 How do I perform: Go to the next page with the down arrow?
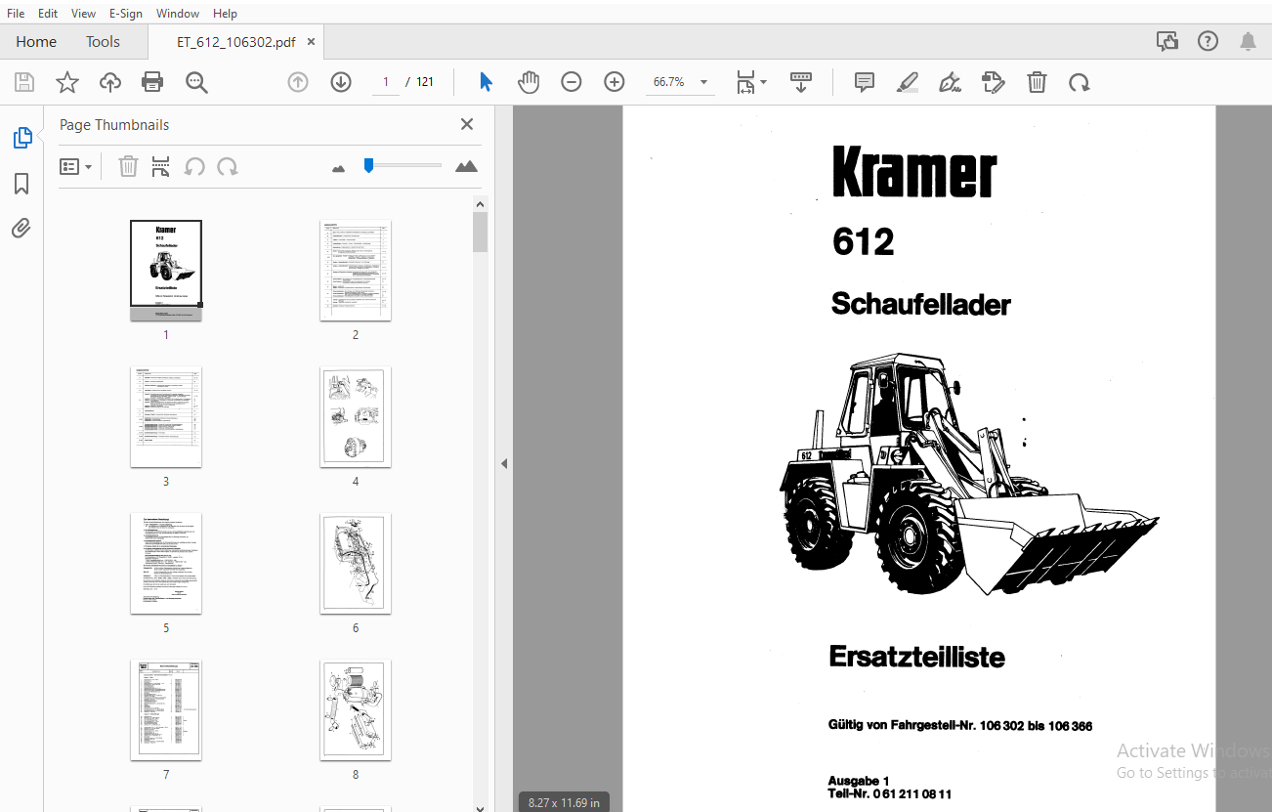(x=341, y=82)
